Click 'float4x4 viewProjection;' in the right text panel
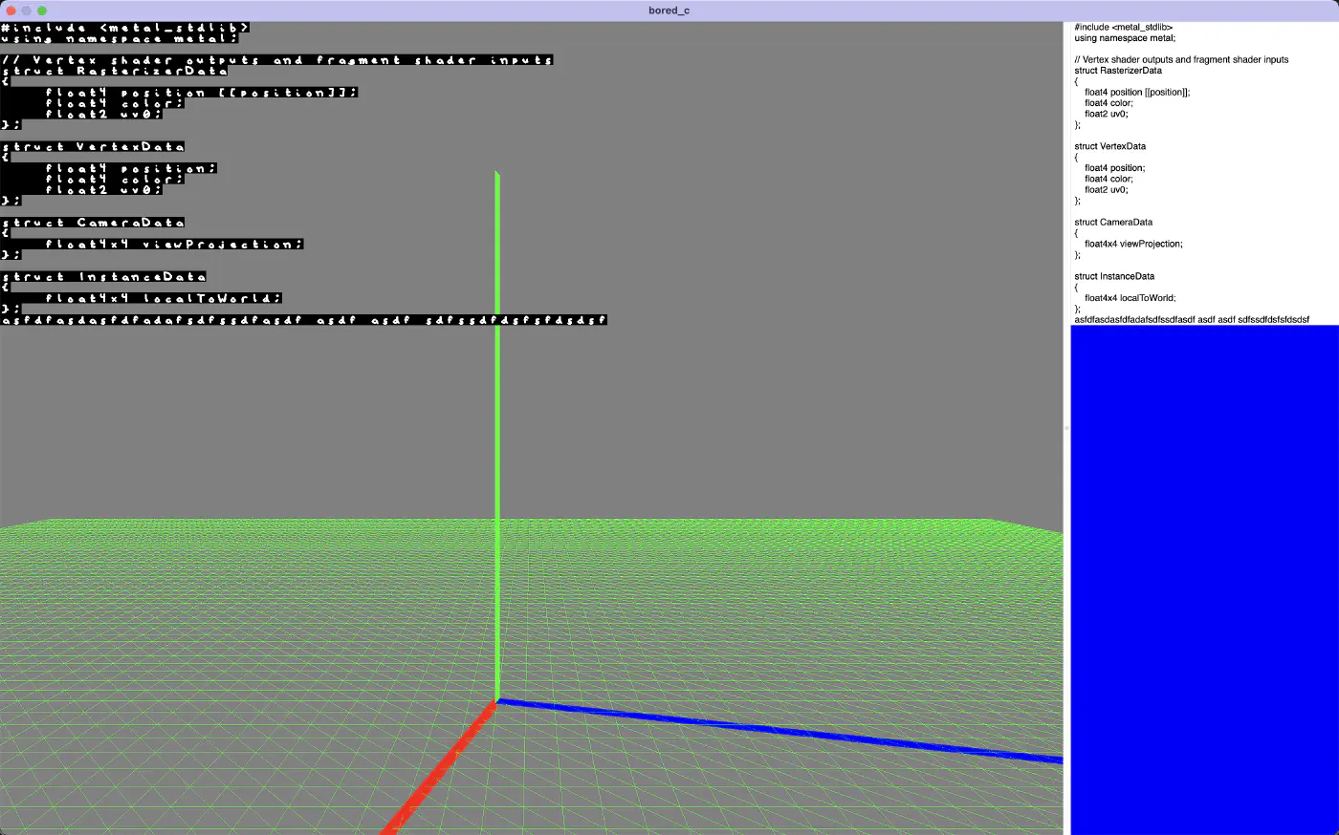 coord(1132,244)
